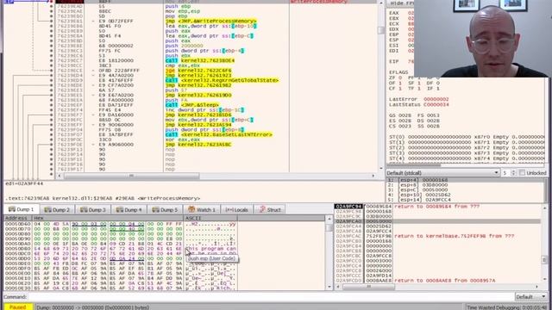Increase the argument count stepper
Image resolution: width=552 pixels, height=310 pixels.
(514, 171)
